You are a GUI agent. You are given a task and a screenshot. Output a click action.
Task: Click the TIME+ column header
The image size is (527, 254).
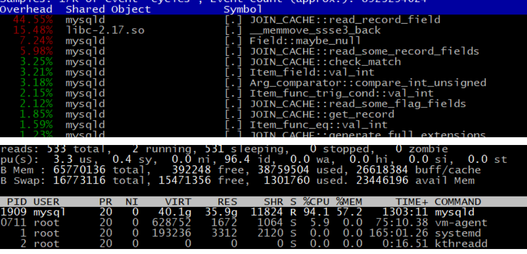[x=412, y=201]
